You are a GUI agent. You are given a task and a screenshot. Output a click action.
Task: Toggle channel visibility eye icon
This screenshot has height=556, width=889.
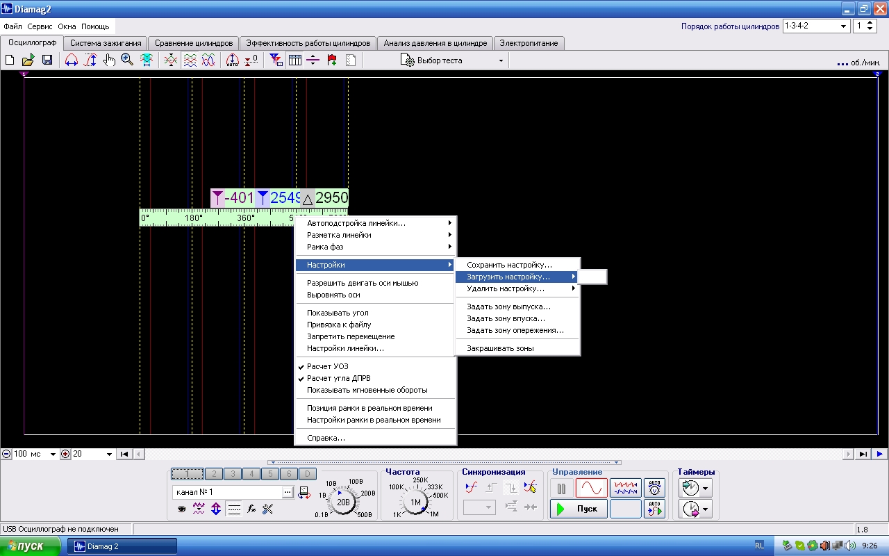pos(181,509)
